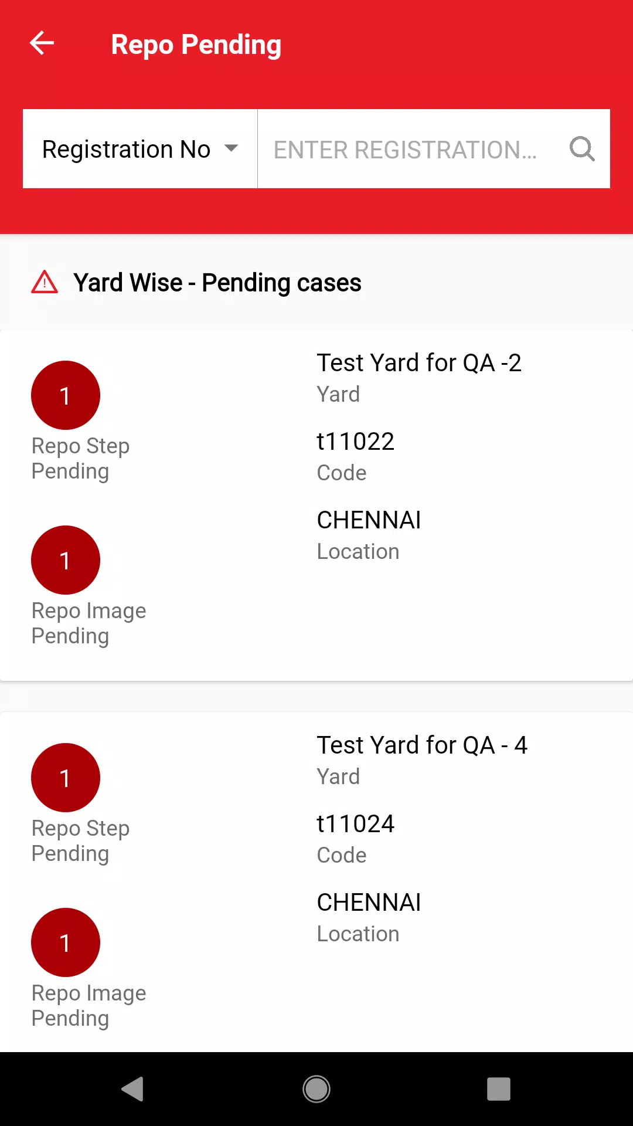Viewport: 633px width, 1126px height.
Task: Select yard code t11024
Action: (x=355, y=824)
